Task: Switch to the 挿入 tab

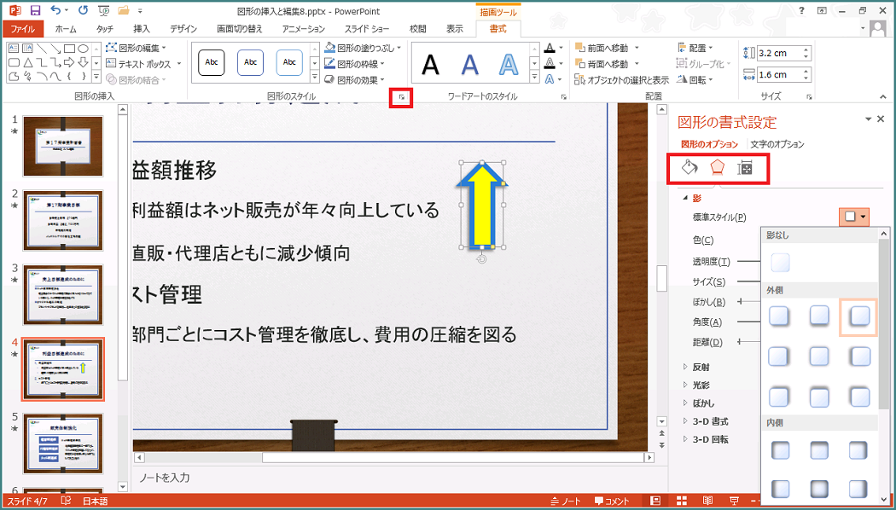Action: [141, 29]
